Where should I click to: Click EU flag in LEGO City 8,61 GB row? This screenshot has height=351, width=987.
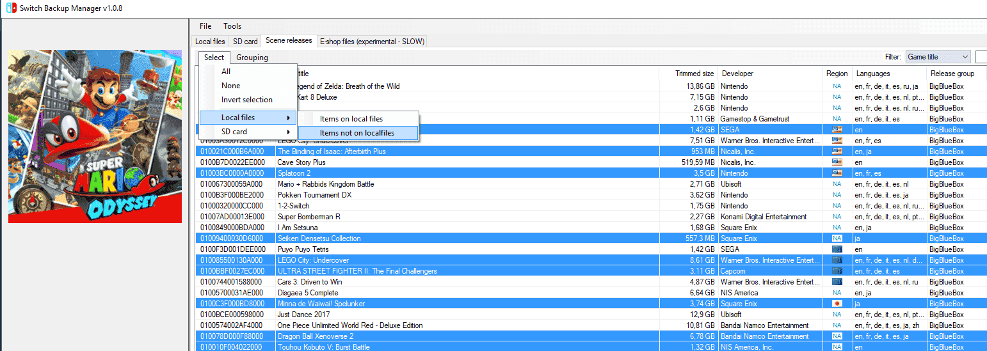pos(837,260)
